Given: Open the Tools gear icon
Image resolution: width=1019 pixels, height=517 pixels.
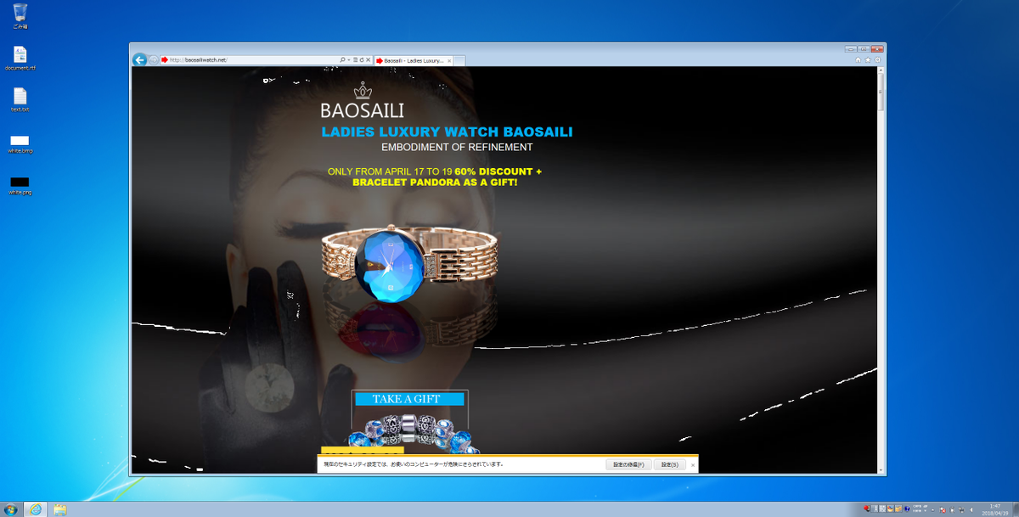Looking at the screenshot, I should 877,60.
